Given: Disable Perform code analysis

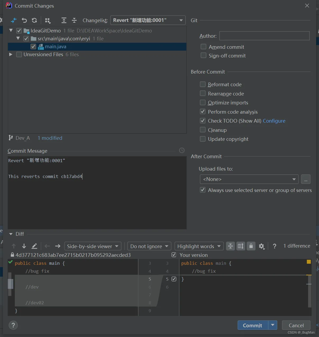Looking at the screenshot, I should [x=203, y=112].
